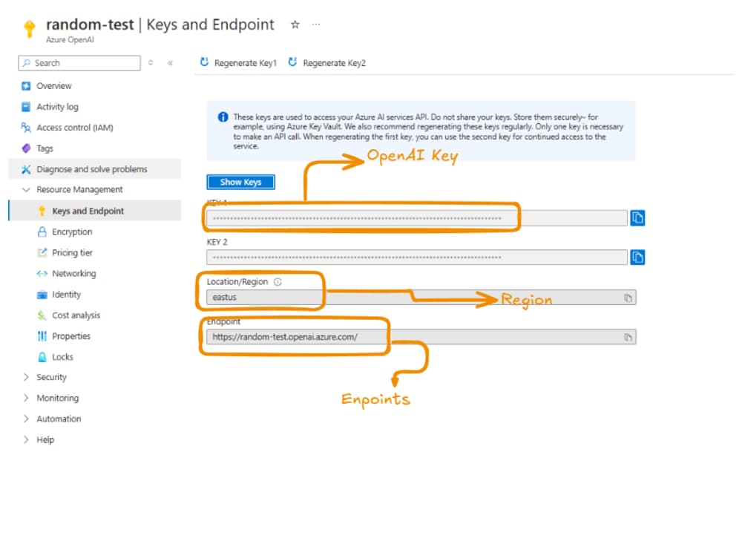Open the Encryption page
The height and width of the screenshot is (544, 742).
[x=72, y=232]
